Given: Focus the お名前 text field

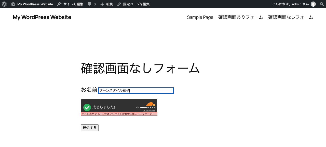Looking at the screenshot, I should tap(136, 90).
